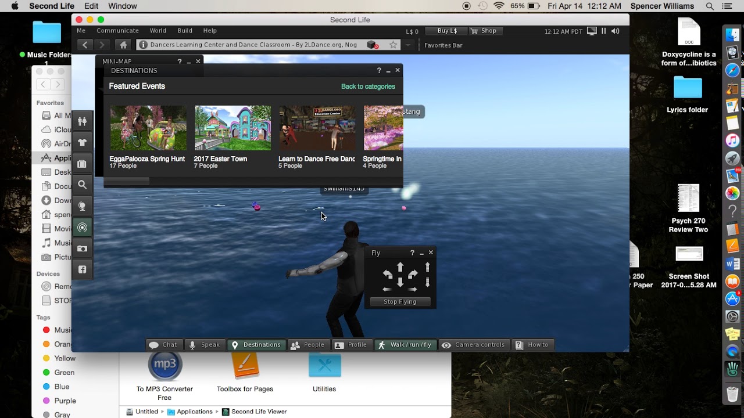Go back with the navigation arrow
This screenshot has width=744, height=418.
[85, 45]
